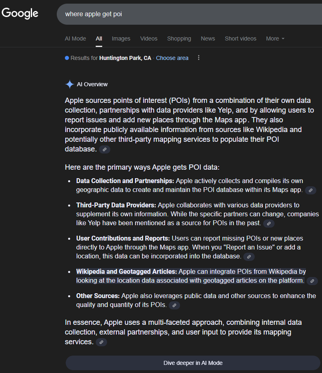Screen dimensions: 322x373
Task: Open source link after Wikipedia and Geotagged Articles bullet
Action: [312, 281]
